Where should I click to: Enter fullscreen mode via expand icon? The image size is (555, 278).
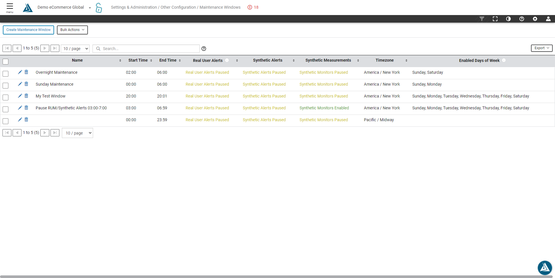point(495,19)
